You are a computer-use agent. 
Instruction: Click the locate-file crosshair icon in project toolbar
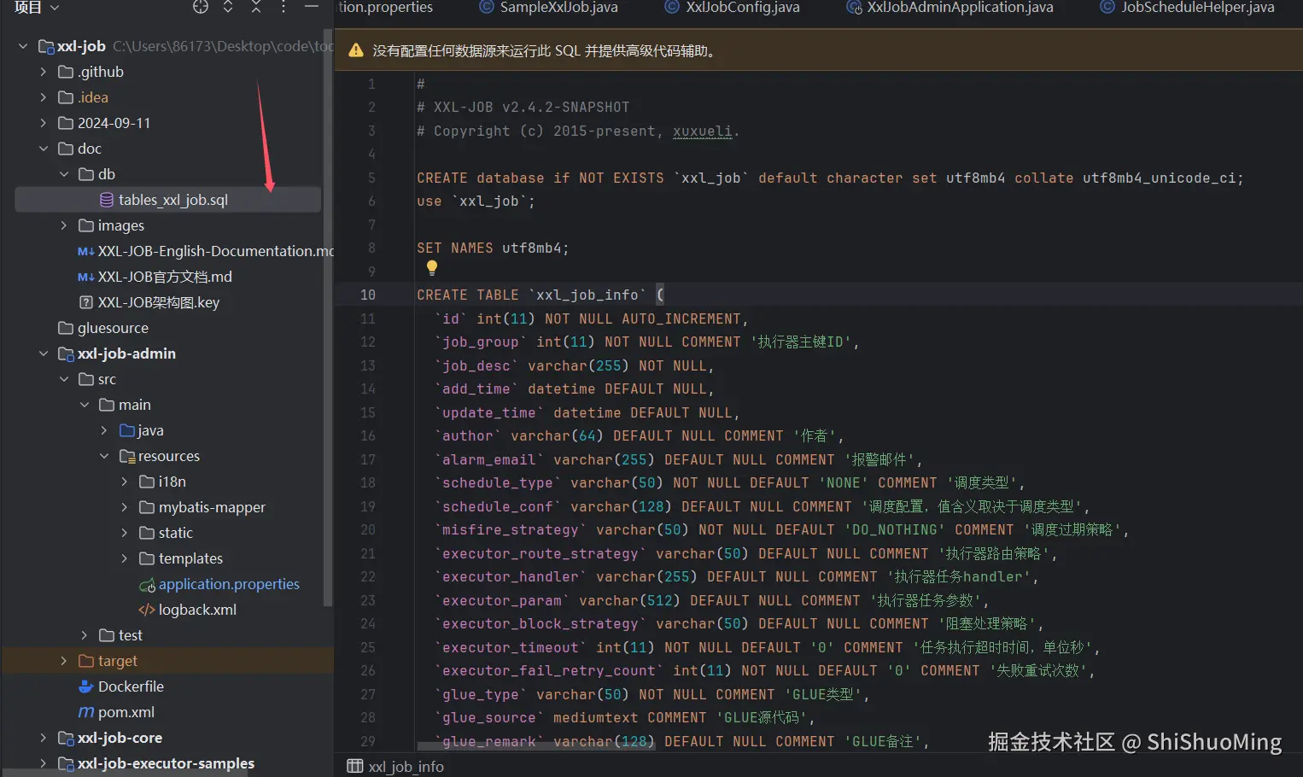(201, 7)
